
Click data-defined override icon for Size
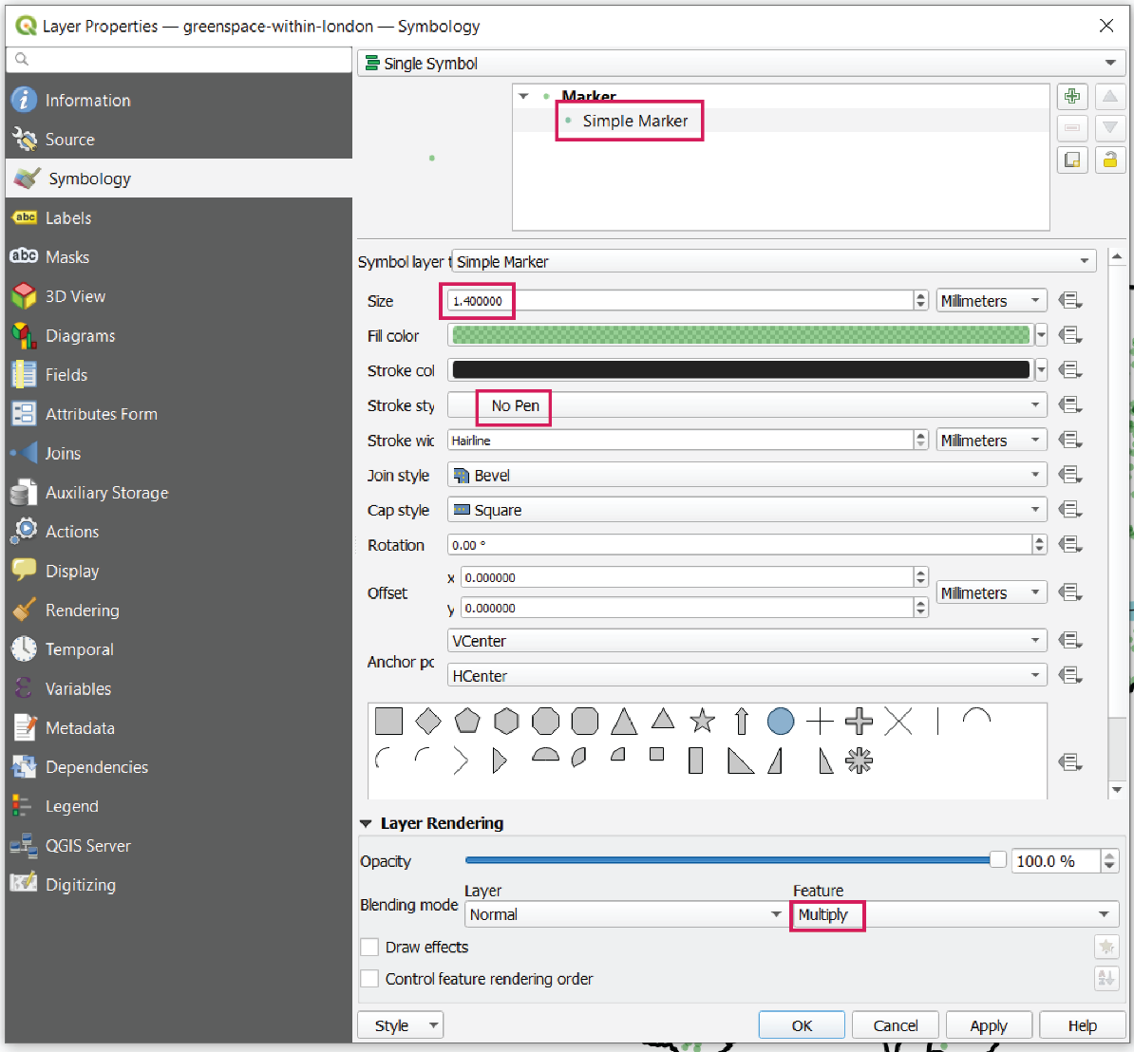(x=1070, y=301)
